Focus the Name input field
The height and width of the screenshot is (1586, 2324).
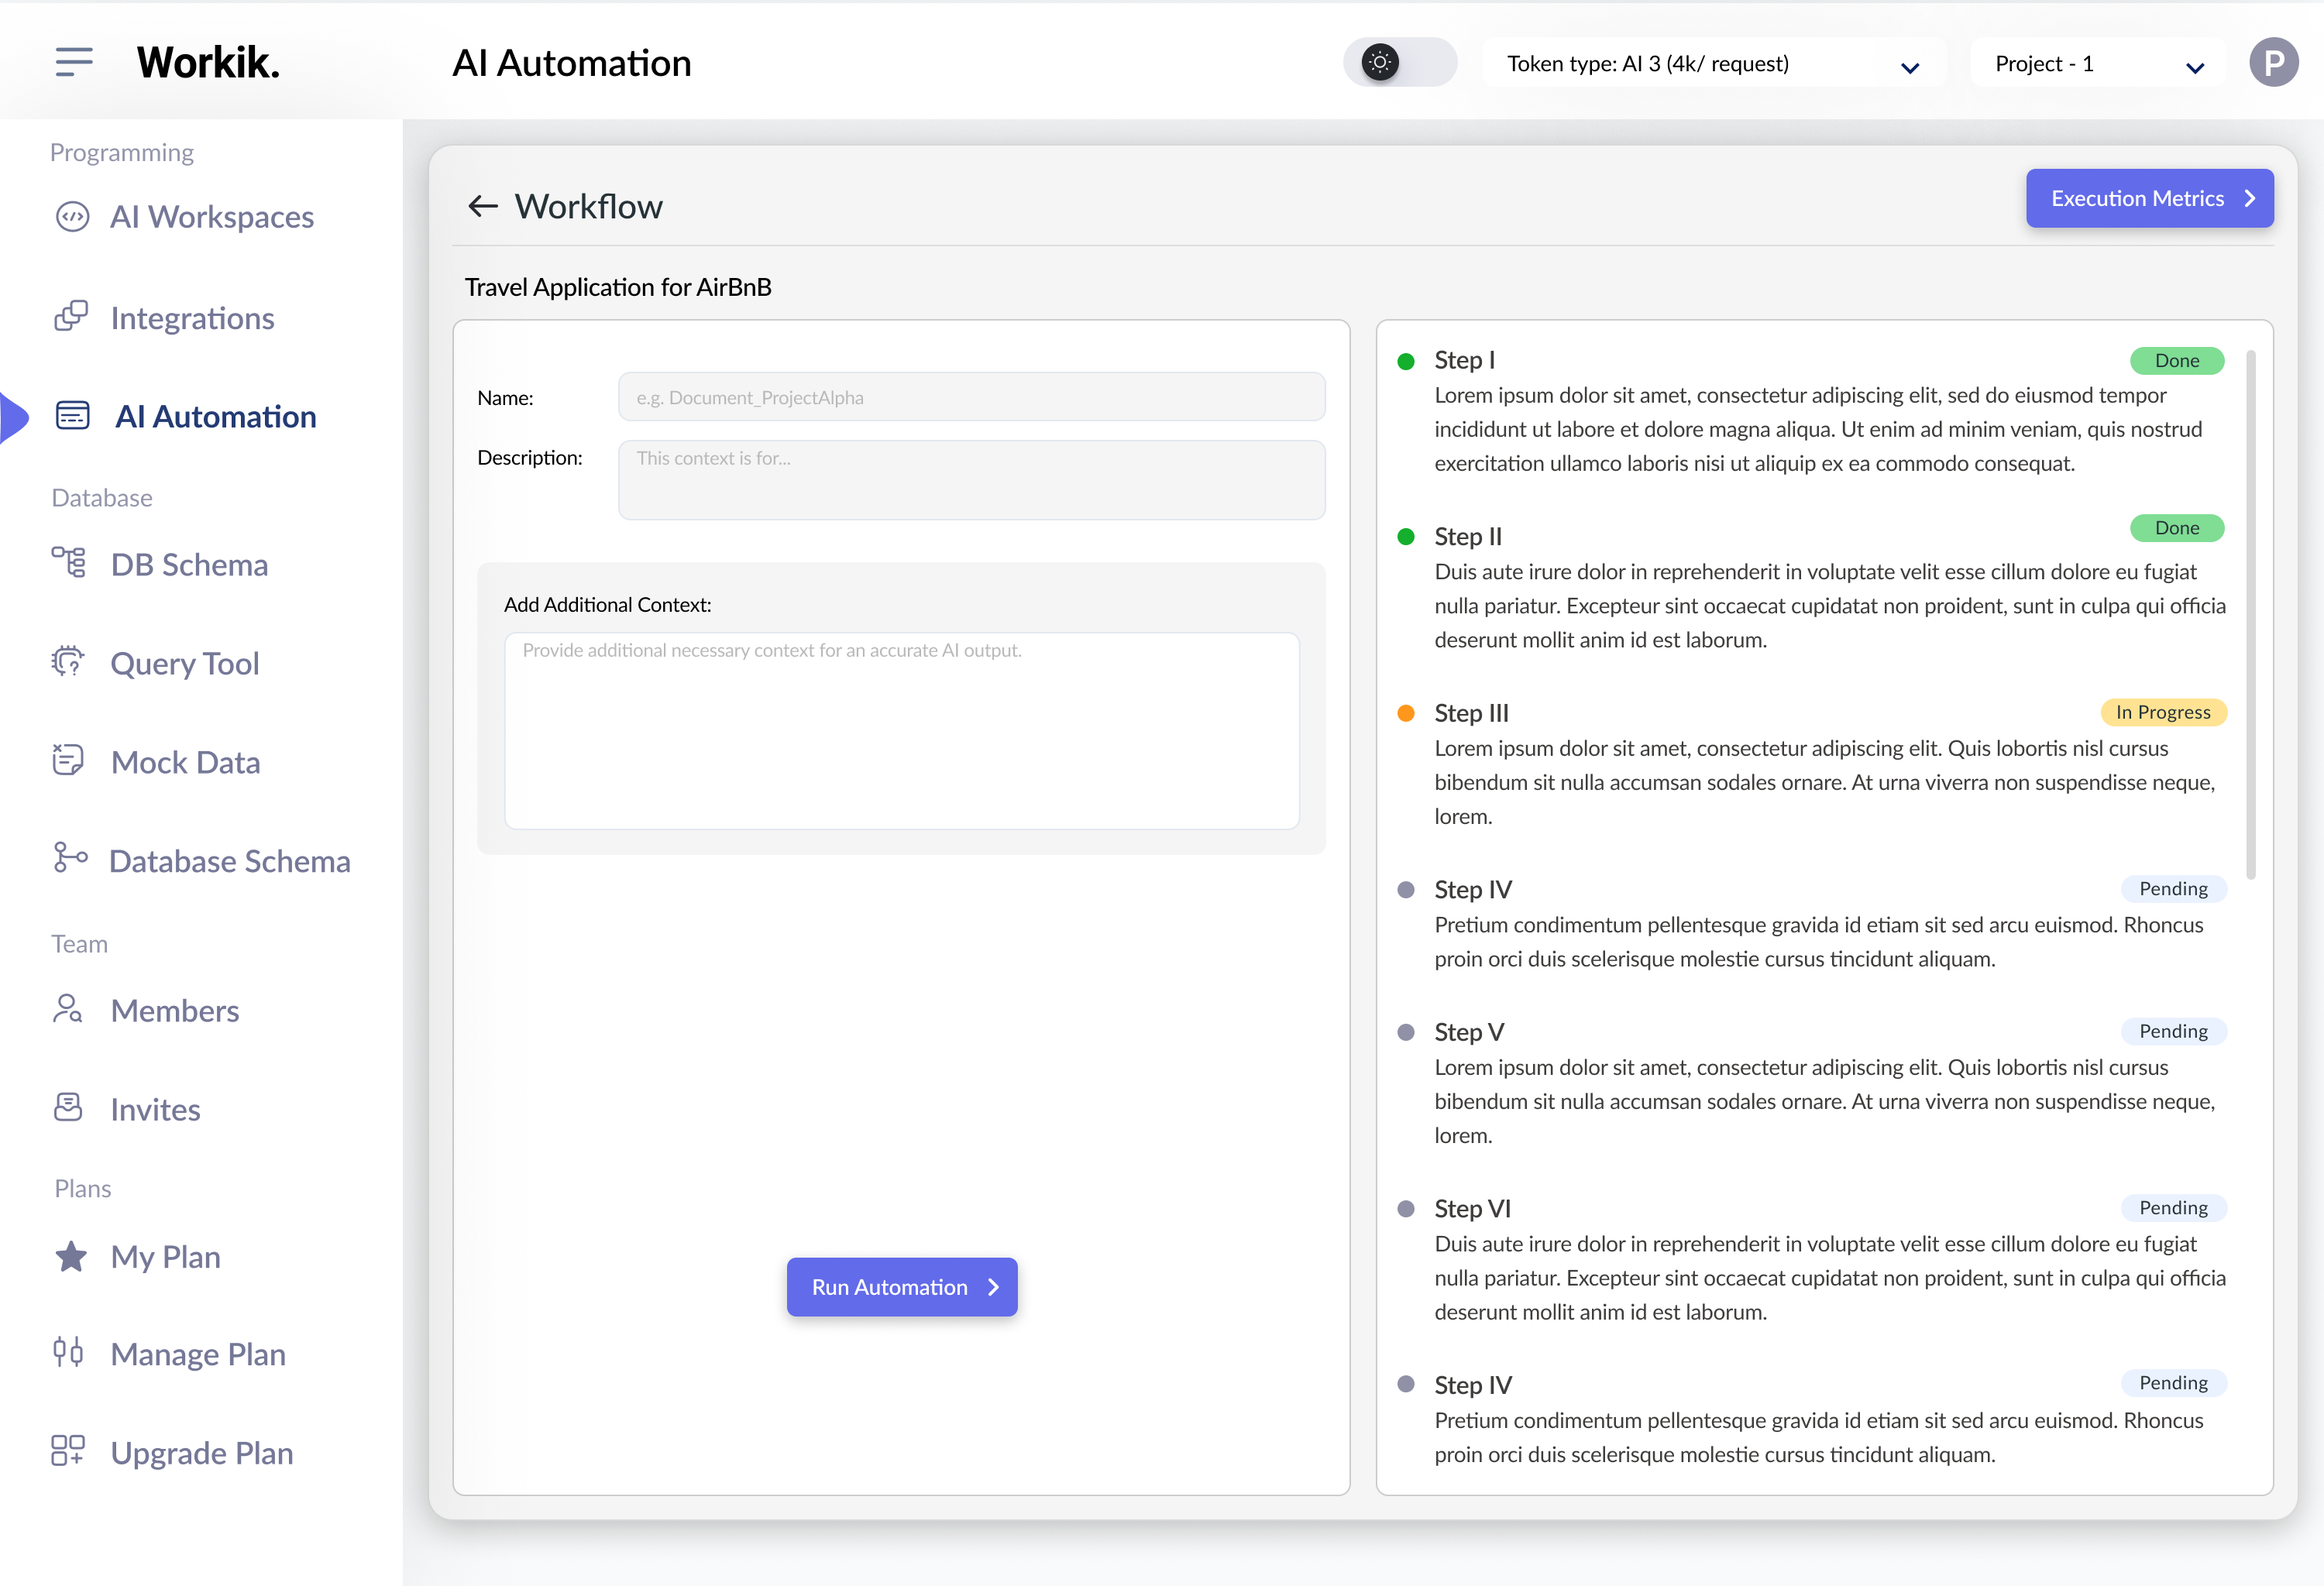[971, 396]
